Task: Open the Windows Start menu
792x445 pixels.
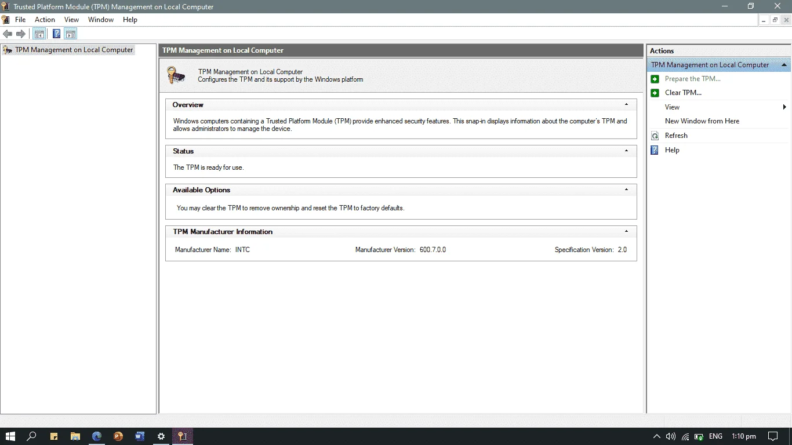Action: pyautogui.click(x=10, y=436)
